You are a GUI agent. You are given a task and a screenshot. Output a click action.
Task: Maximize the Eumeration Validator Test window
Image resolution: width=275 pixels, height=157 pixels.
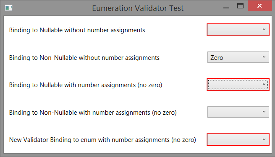click(240, 6)
